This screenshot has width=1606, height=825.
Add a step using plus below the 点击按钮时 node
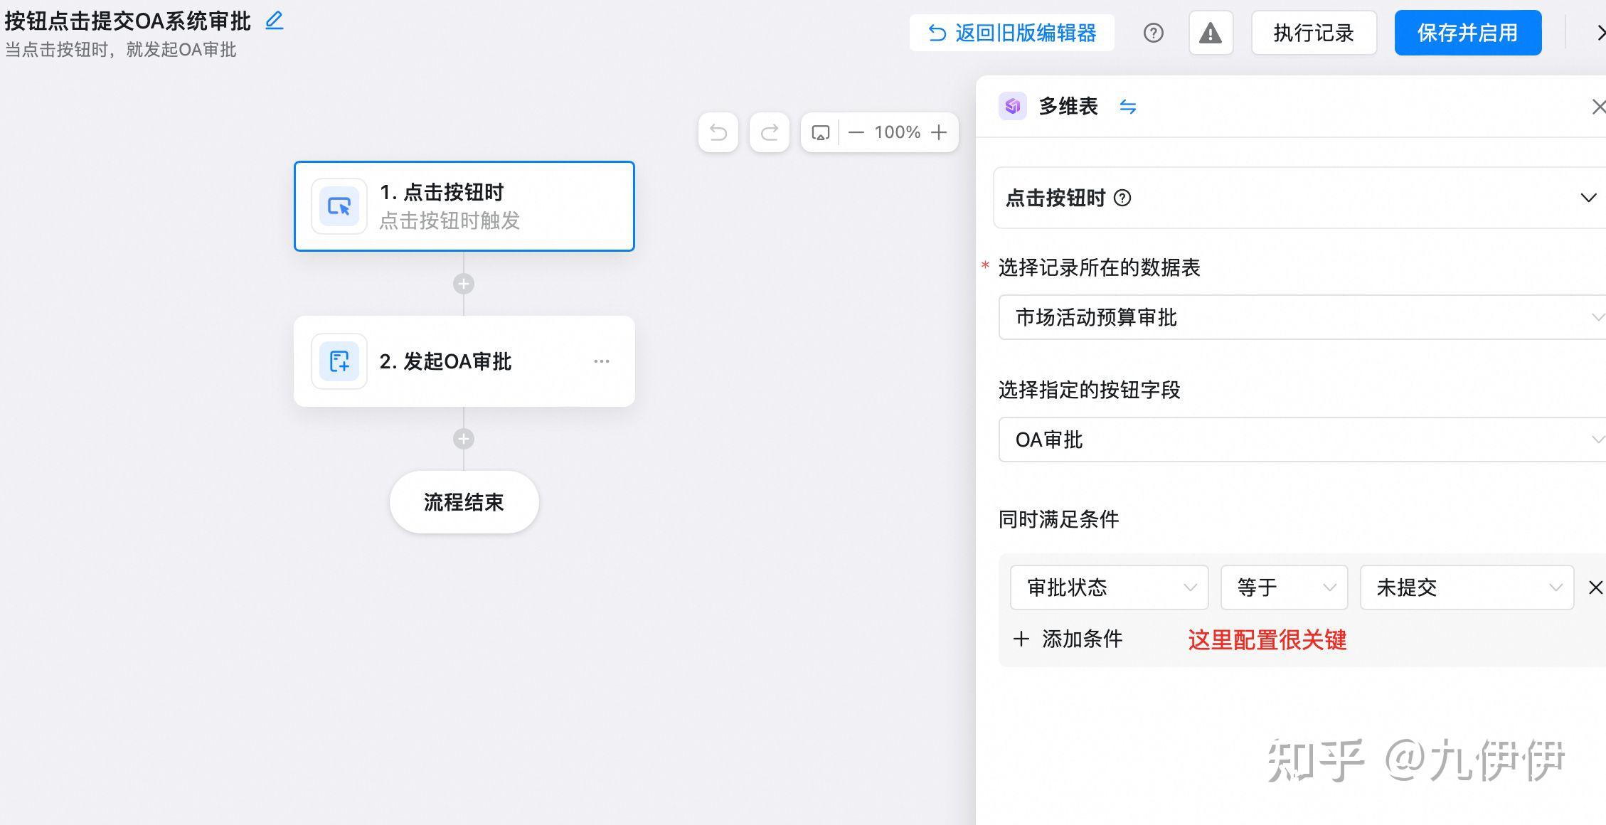(x=464, y=284)
